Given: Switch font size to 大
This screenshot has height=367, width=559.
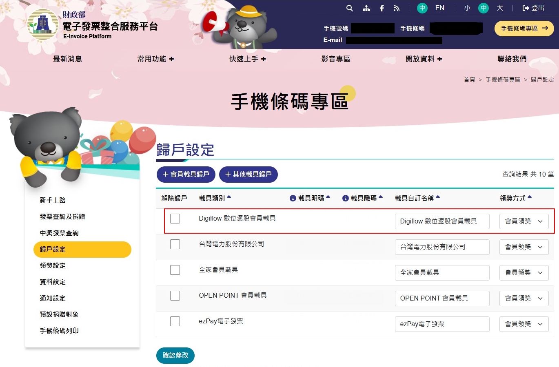Looking at the screenshot, I should [x=499, y=8].
